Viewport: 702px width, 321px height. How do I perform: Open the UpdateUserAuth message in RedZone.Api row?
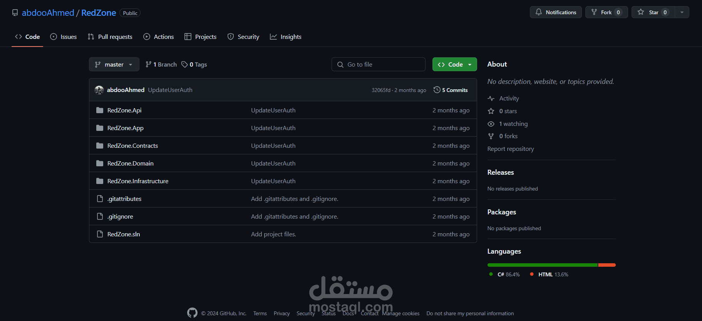[x=273, y=110]
